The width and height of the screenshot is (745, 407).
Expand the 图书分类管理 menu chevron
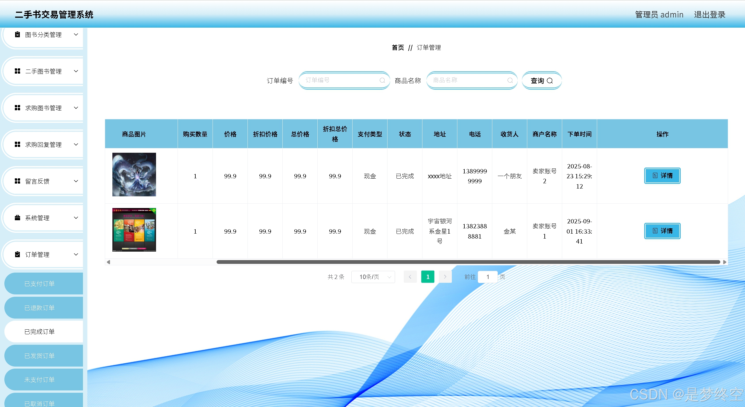point(76,34)
